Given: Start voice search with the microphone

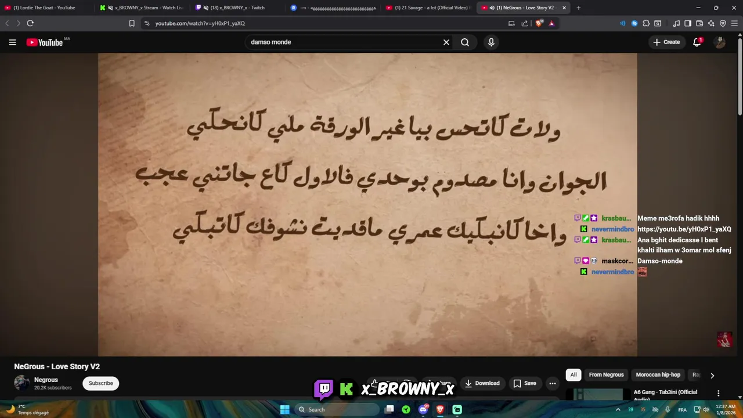Looking at the screenshot, I should 491,42.
